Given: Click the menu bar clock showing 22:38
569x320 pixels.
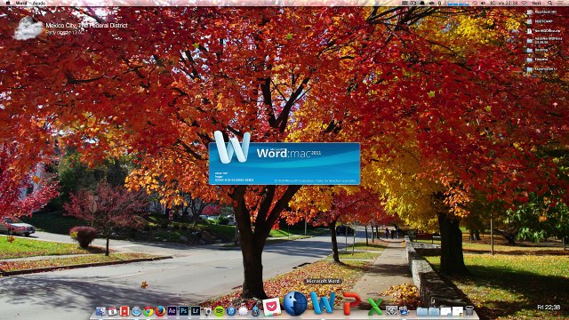Looking at the screenshot, I should pyautogui.click(x=509, y=3).
